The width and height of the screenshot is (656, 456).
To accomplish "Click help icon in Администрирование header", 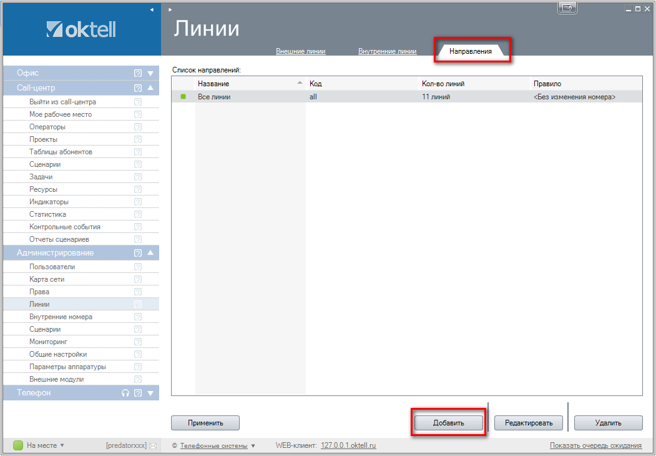I will 138,253.
